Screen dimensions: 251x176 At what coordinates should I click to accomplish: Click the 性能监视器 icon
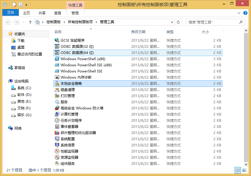click(57, 151)
